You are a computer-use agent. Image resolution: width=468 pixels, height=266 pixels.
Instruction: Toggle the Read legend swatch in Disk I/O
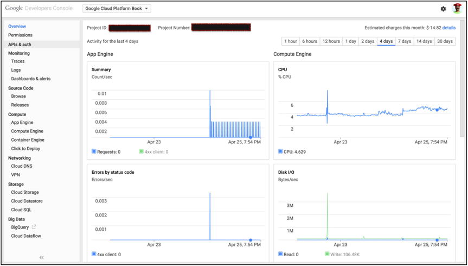[280, 255]
